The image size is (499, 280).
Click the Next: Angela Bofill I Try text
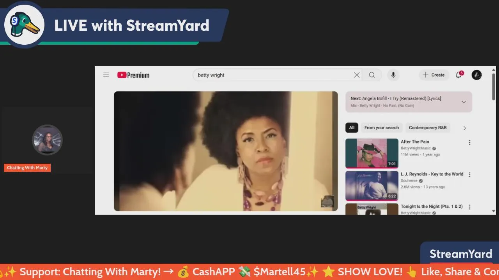396,98
